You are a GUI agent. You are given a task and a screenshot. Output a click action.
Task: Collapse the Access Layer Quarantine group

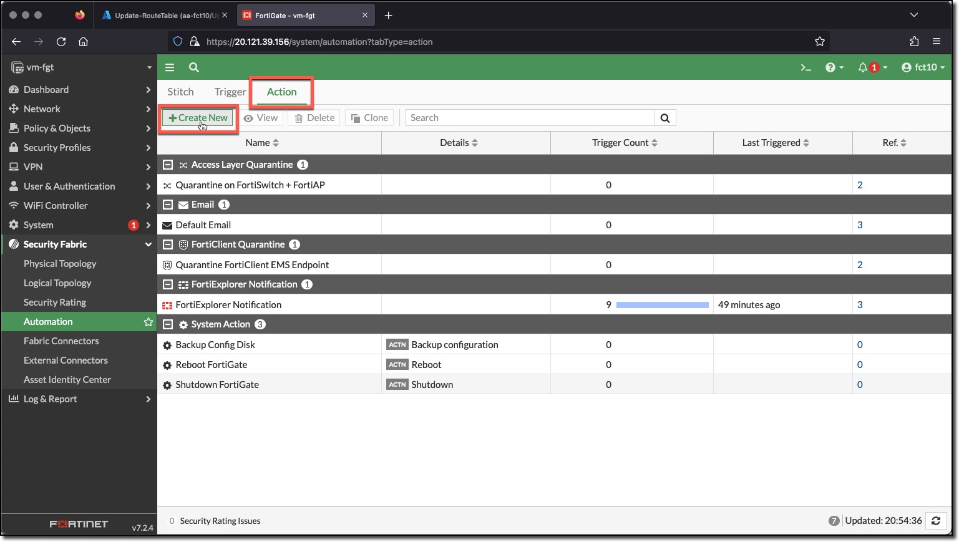click(167, 165)
